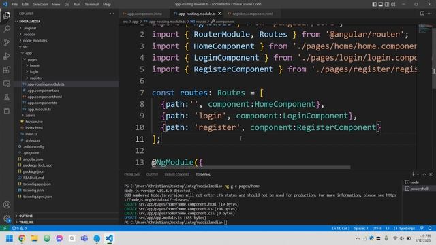Close the terminal panel

(431, 174)
